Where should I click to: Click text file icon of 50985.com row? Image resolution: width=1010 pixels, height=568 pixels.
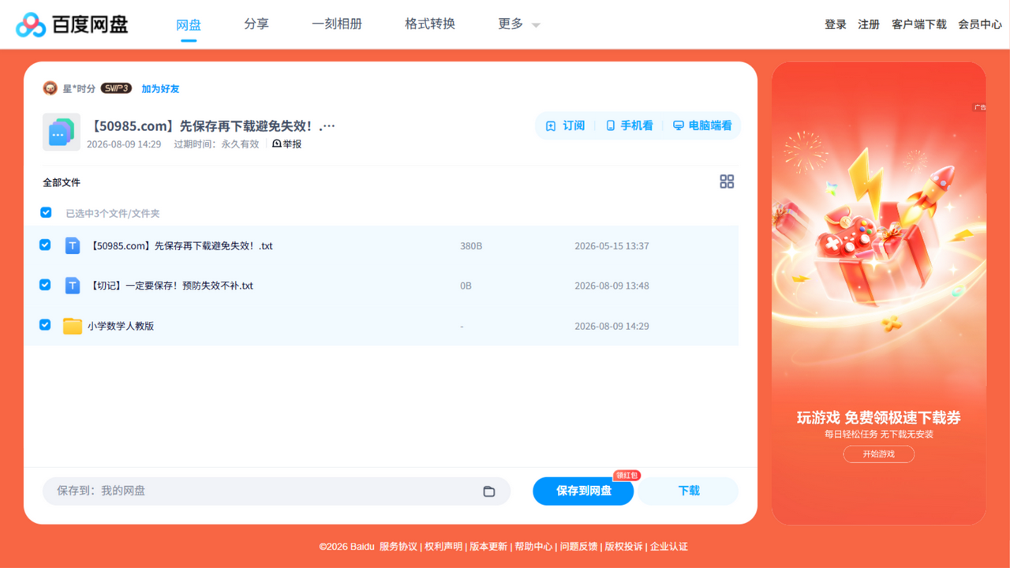pyautogui.click(x=72, y=245)
